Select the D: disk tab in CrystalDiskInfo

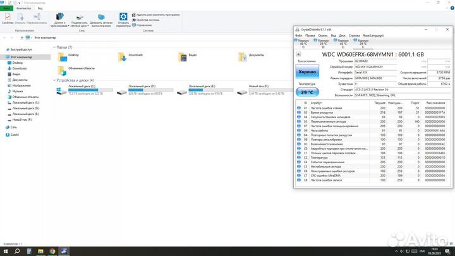click(323, 44)
